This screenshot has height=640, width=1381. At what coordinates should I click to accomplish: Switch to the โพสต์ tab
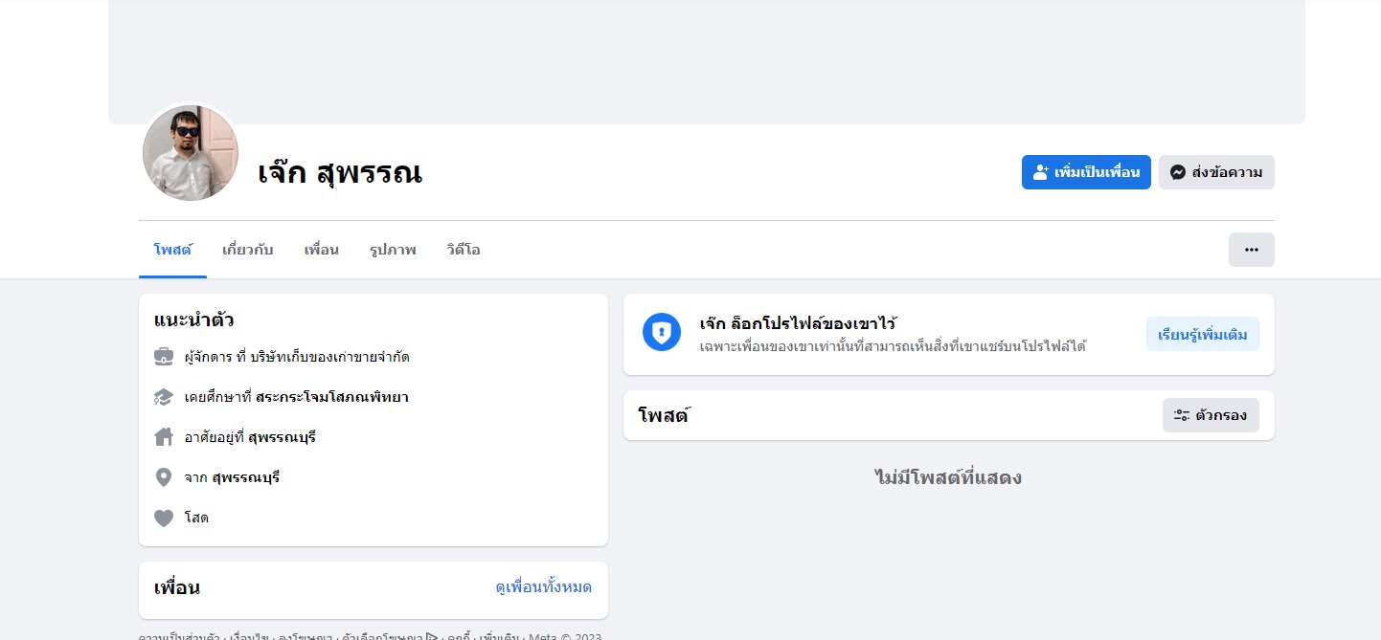[172, 250]
